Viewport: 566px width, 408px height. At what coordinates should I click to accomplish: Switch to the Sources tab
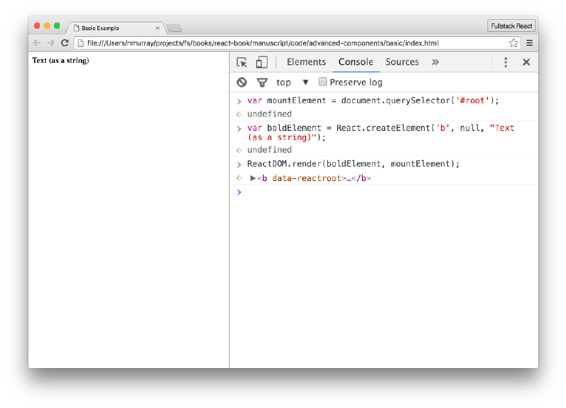[x=402, y=62]
